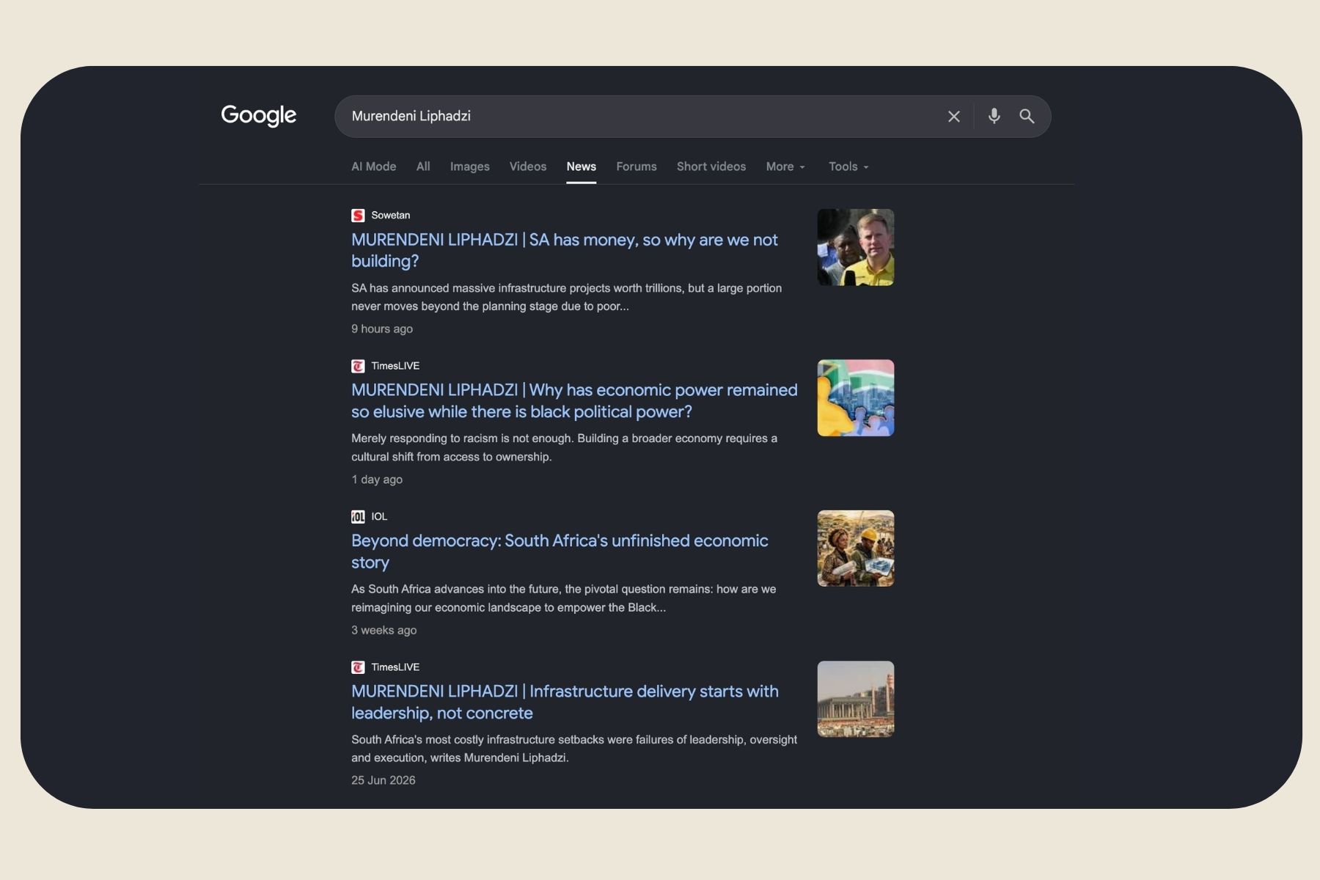Click the snippet starting 'South Africa's most costly'
1320x880 pixels.
(x=574, y=749)
